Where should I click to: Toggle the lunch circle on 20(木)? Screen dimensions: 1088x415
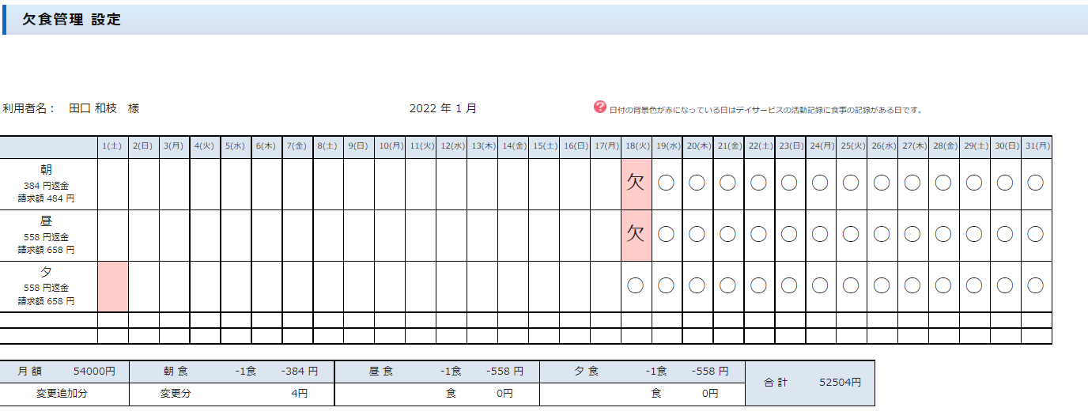point(697,235)
